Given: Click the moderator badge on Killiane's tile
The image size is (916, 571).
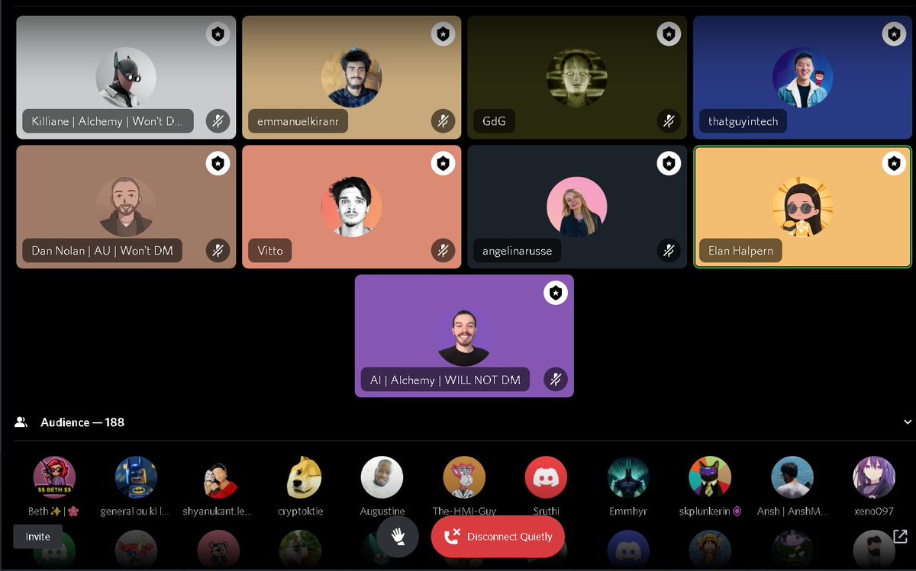Looking at the screenshot, I should tap(218, 34).
